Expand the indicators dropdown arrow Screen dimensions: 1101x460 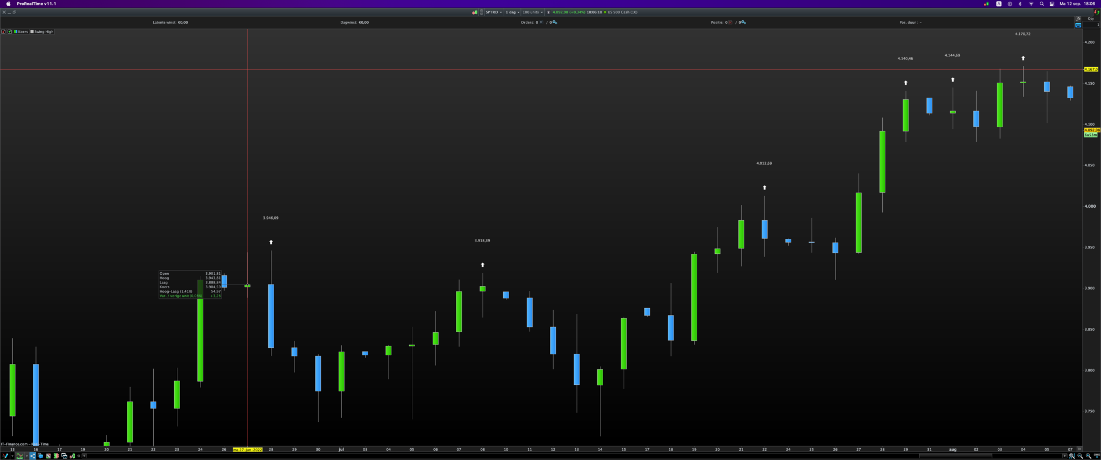click(26, 456)
